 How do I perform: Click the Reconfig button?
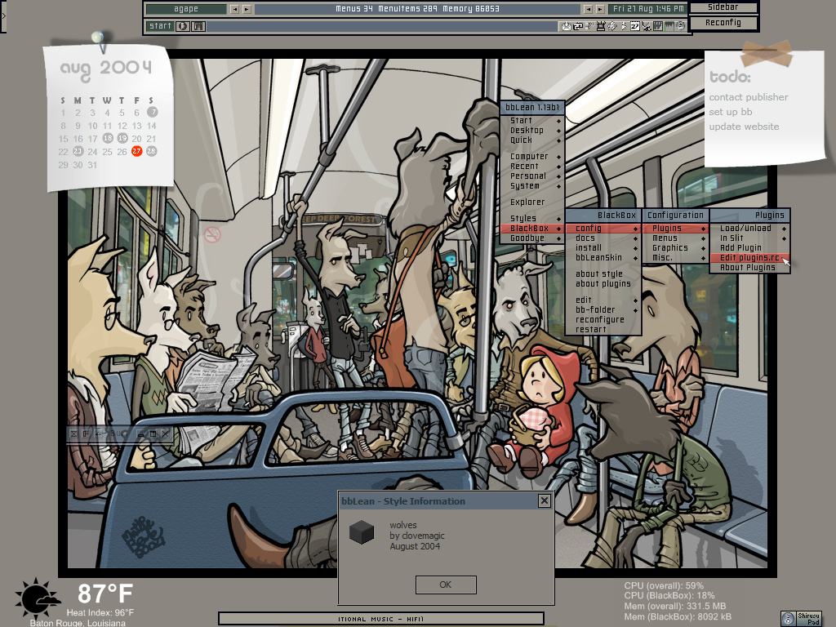click(x=723, y=23)
